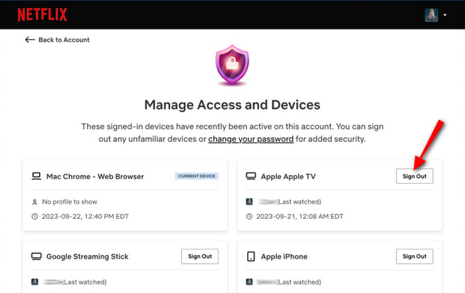Click the 2023-09-22, 12:40 PM EDT timestamp
This screenshot has width=465, height=293.
pos(86,216)
